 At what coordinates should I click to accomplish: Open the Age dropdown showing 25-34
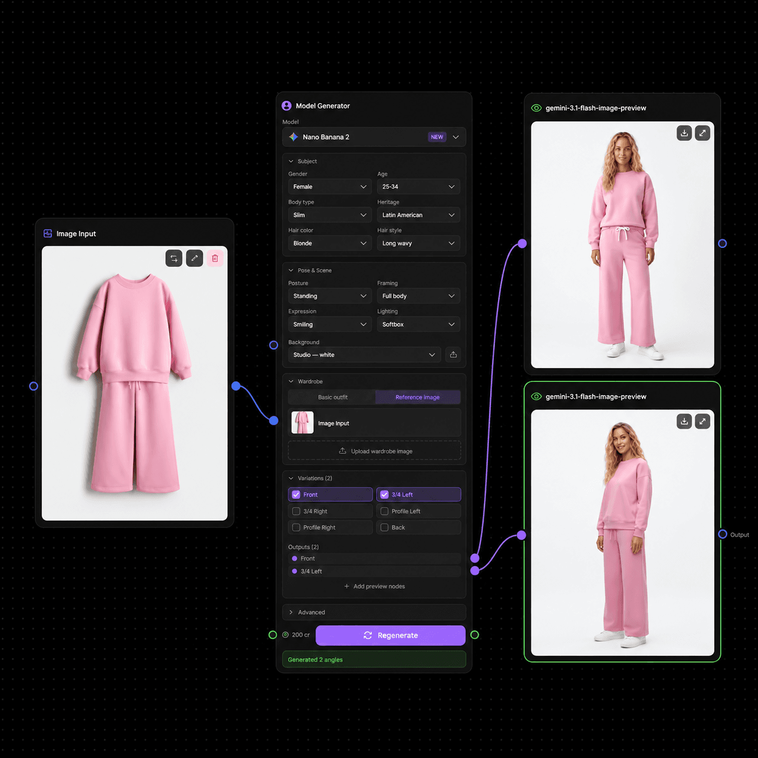[x=418, y=187]
